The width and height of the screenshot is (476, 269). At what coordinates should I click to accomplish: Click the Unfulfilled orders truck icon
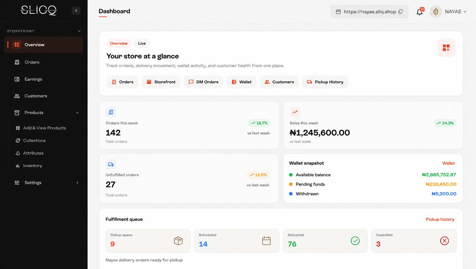(111, 164)
